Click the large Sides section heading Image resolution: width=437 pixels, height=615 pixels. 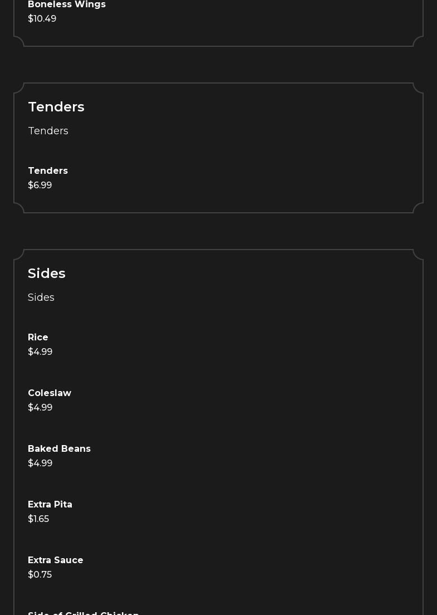47,274
